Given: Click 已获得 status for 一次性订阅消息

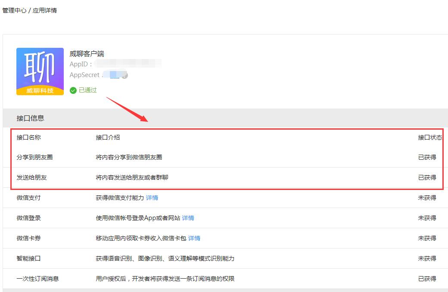Looking at the screenshot, I should 427,279.
